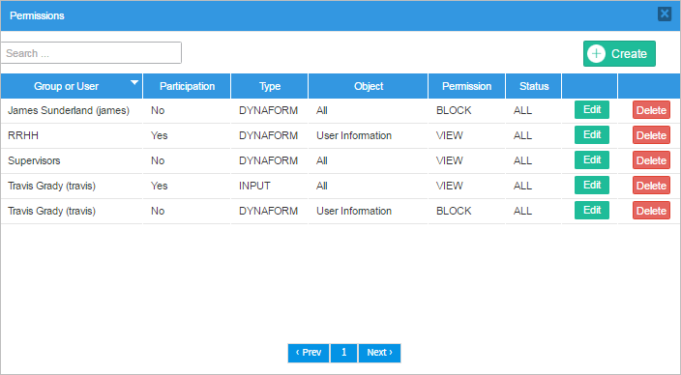This screenshot has height=375, width=681.
Task: Sort table by Status column header
Action: [534, 86]
